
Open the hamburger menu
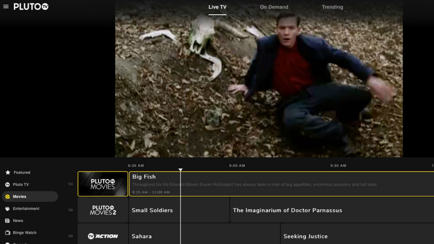tap(6, 6)
